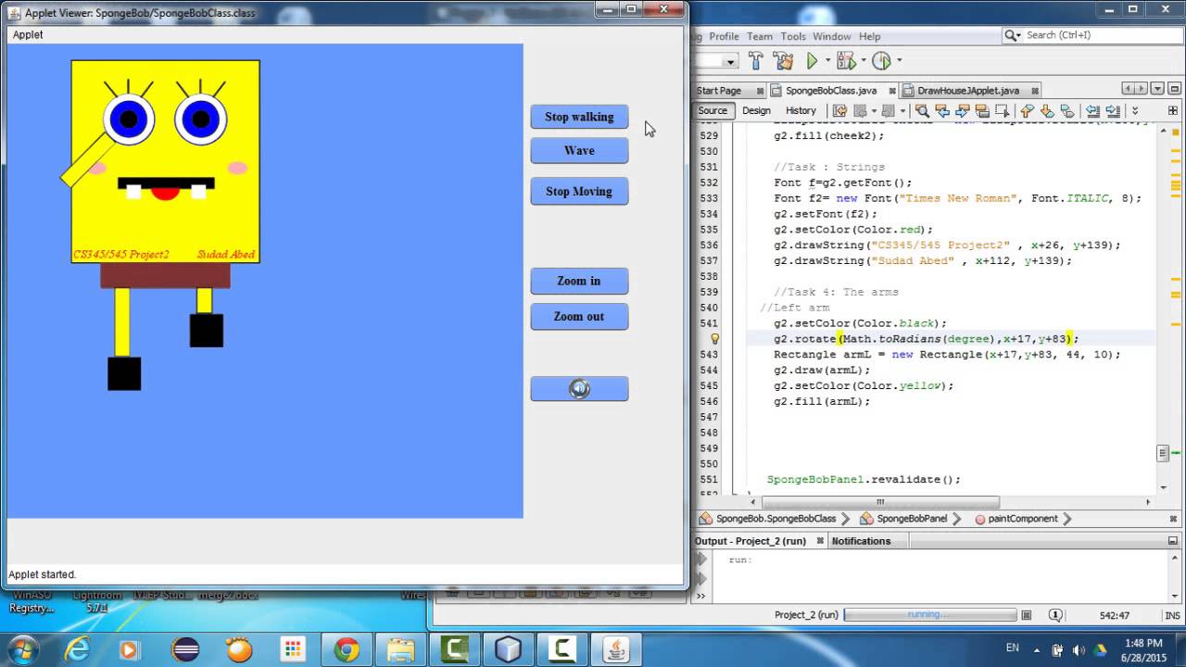The image size is (1186, 667).
Task: Click the Windows Start button
Action: click(22, 648)
